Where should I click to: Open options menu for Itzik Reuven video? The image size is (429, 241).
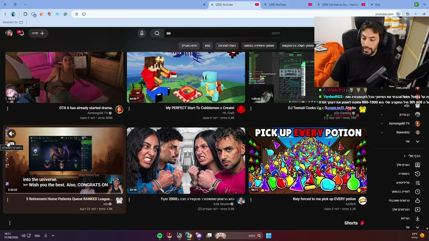129,199
